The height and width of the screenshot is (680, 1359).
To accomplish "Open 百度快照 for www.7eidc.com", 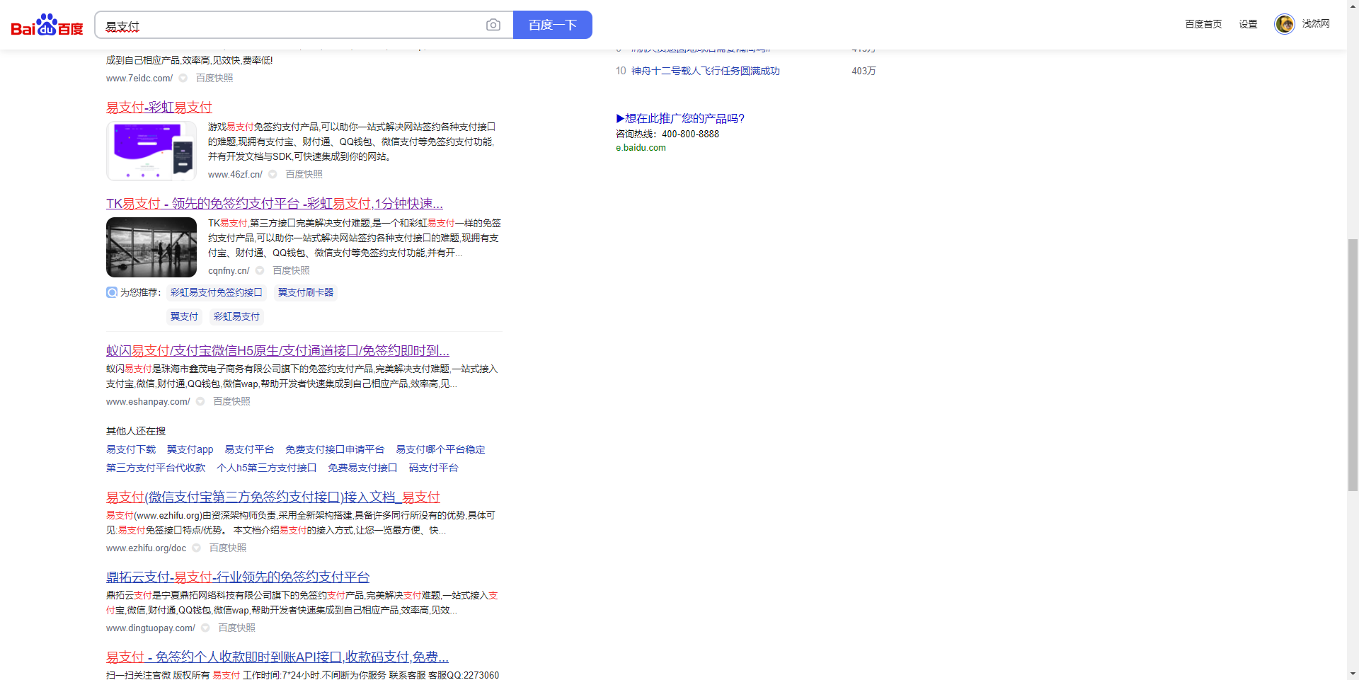I will (x=214, y=79).
